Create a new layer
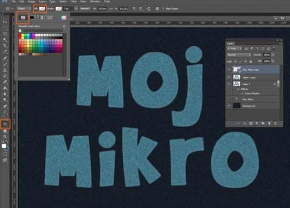This screenshot has width=290, height=208. (269, 123)
